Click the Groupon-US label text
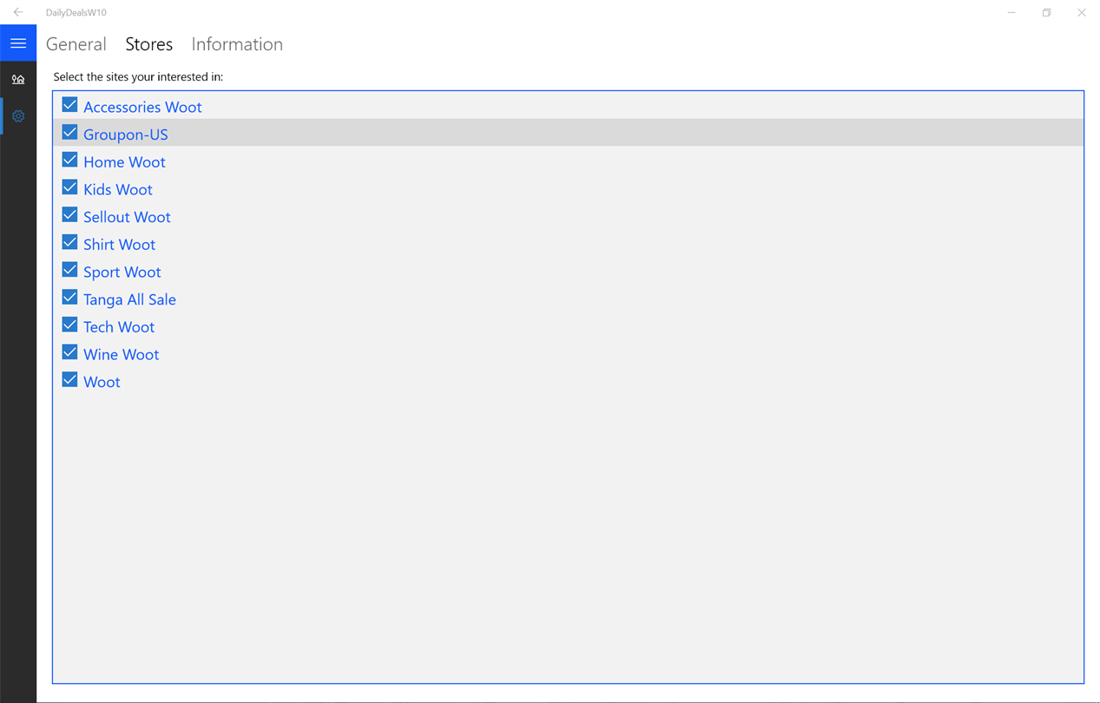Viewport: 1100px width, 703px height. pos(126,135)
